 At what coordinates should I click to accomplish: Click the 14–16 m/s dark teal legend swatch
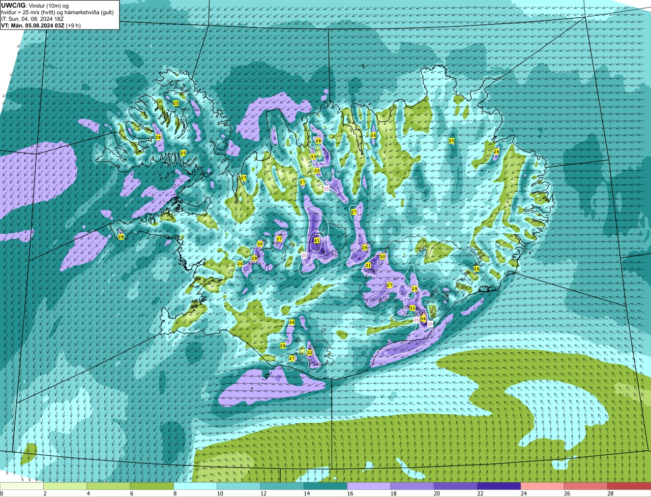[x=325, y=486]
